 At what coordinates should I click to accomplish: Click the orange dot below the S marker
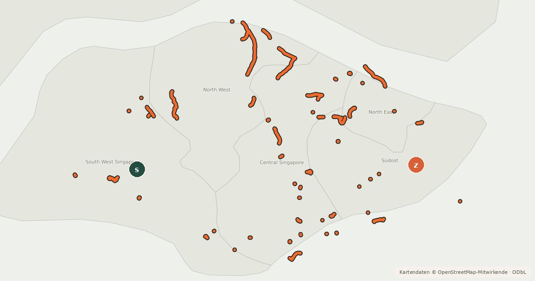(139, 198)
